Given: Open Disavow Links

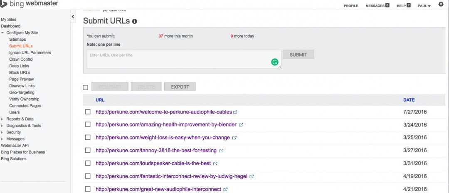Looking at the screenshot, I should pos(22,86).
